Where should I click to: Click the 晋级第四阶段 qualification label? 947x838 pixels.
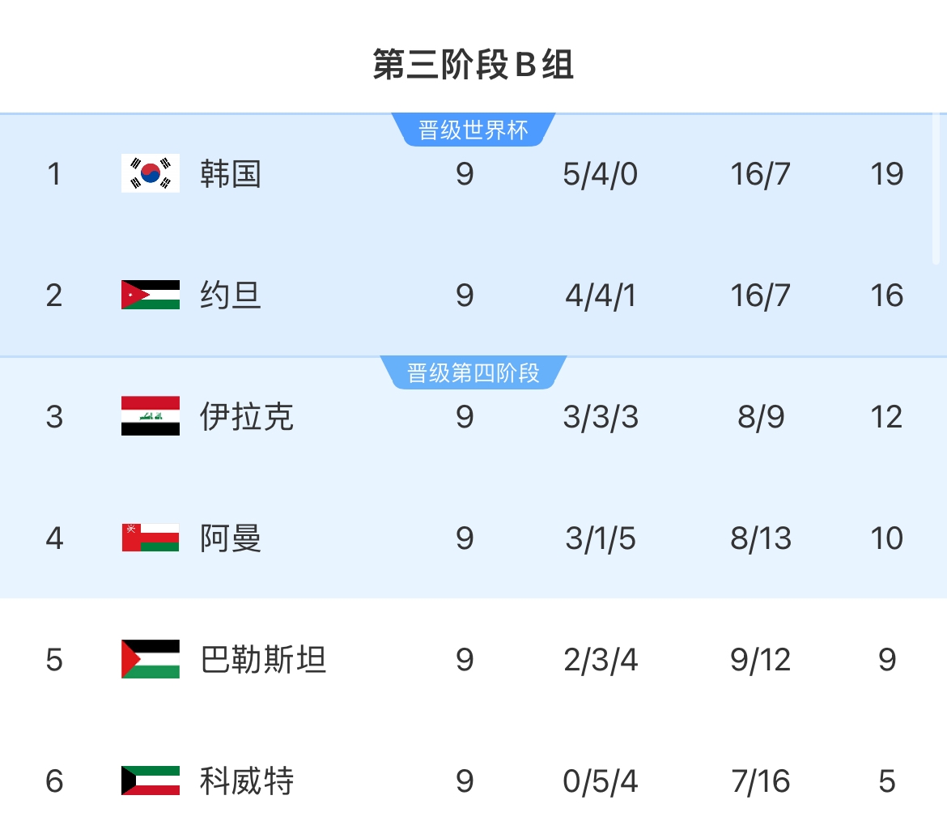pos(473,373)
